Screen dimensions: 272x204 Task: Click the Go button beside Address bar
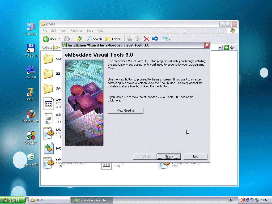229,48
